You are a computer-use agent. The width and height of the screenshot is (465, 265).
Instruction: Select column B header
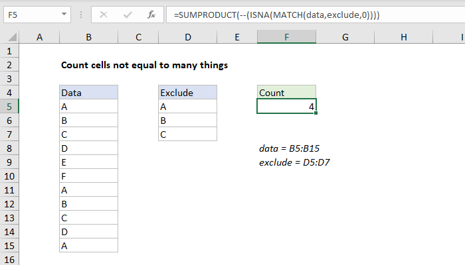pyautogui.click(x=88, y=38)
